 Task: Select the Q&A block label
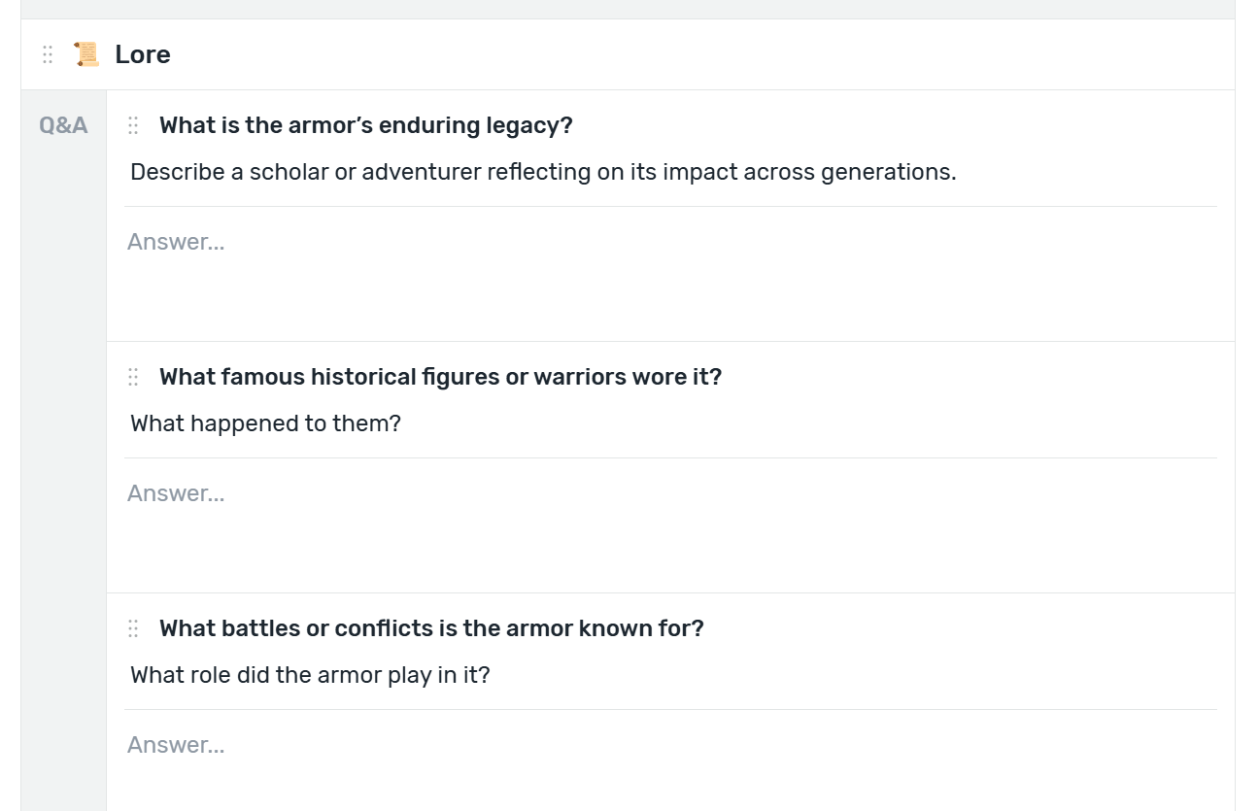tap(63, 125)
